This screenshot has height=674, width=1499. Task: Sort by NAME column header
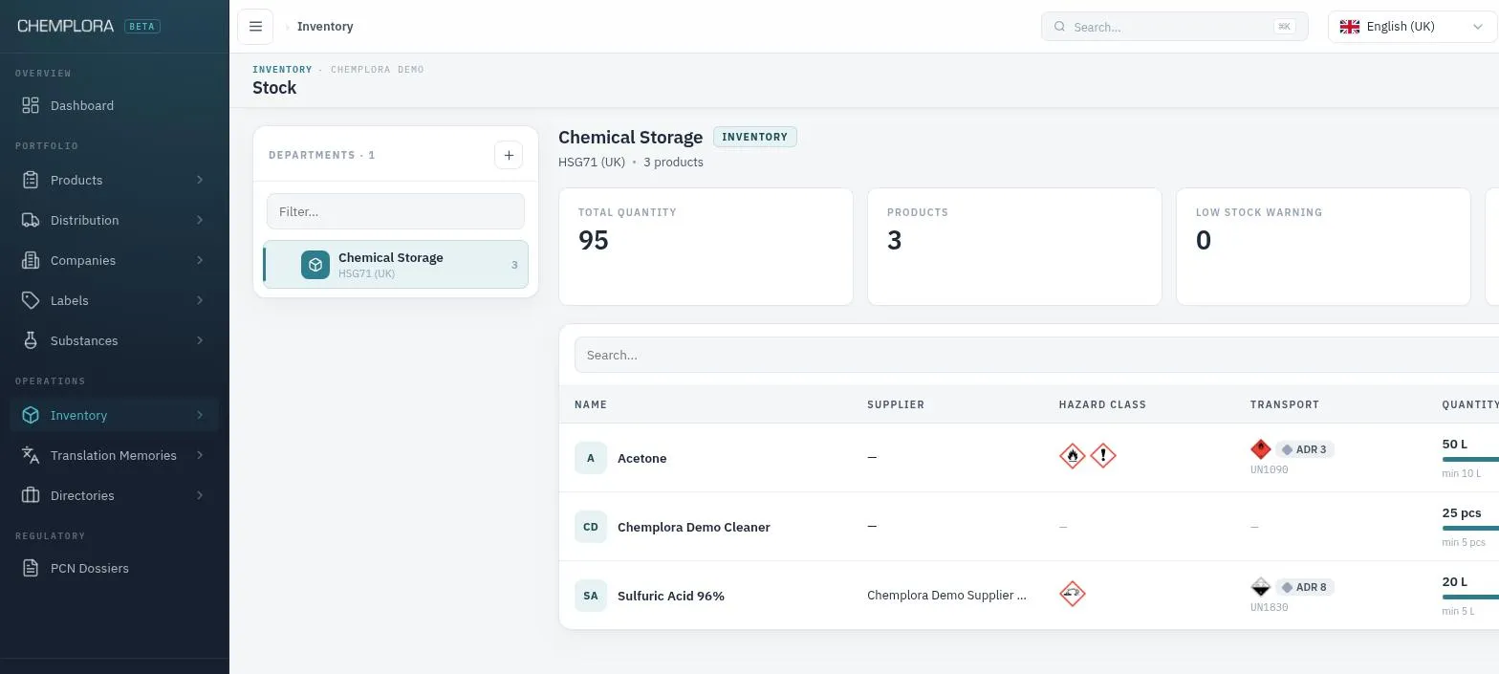click(591, 404)
